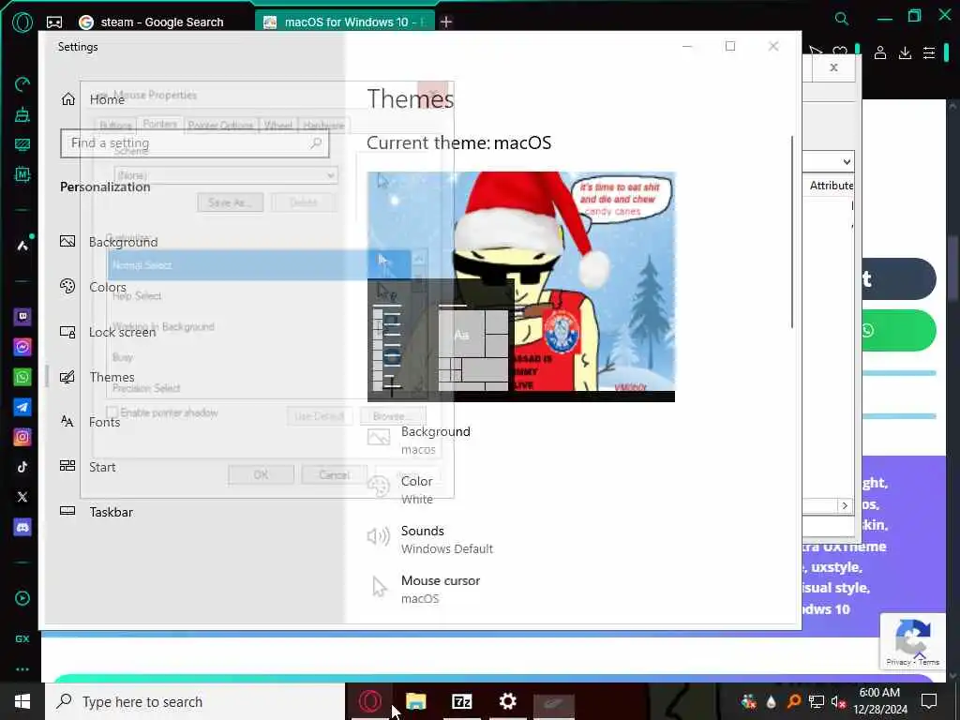Open Mouse cursor macOS option
960x720 pixels.
(x=424, y=589)
